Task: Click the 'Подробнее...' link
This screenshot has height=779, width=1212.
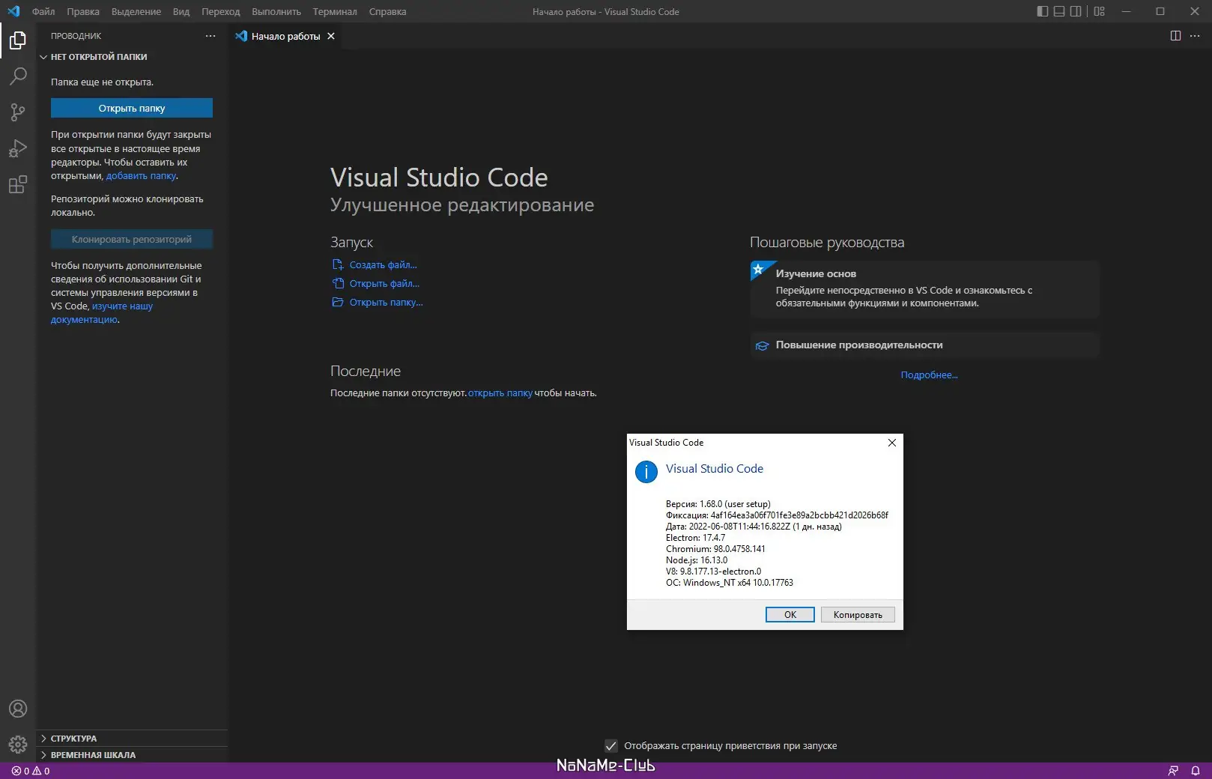Action: pos(929,375)
